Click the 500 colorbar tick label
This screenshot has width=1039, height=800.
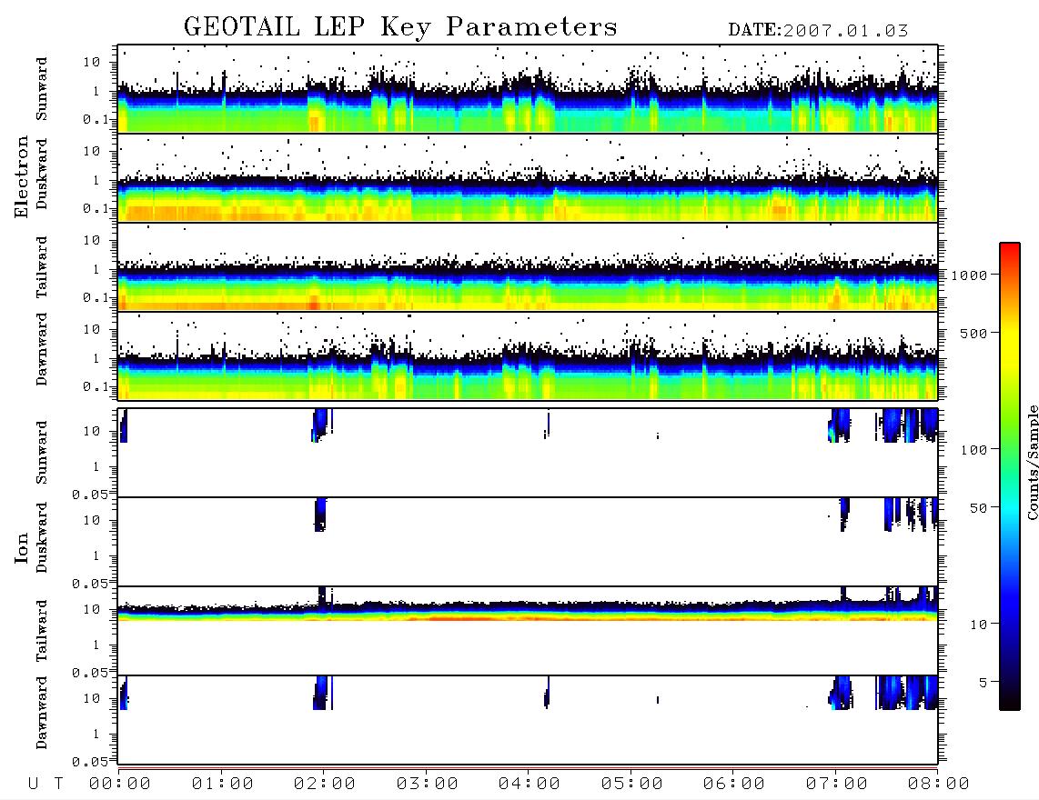pos(973,333)
